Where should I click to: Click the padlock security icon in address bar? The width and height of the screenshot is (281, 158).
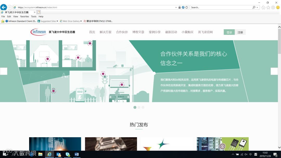coord(179,7)
